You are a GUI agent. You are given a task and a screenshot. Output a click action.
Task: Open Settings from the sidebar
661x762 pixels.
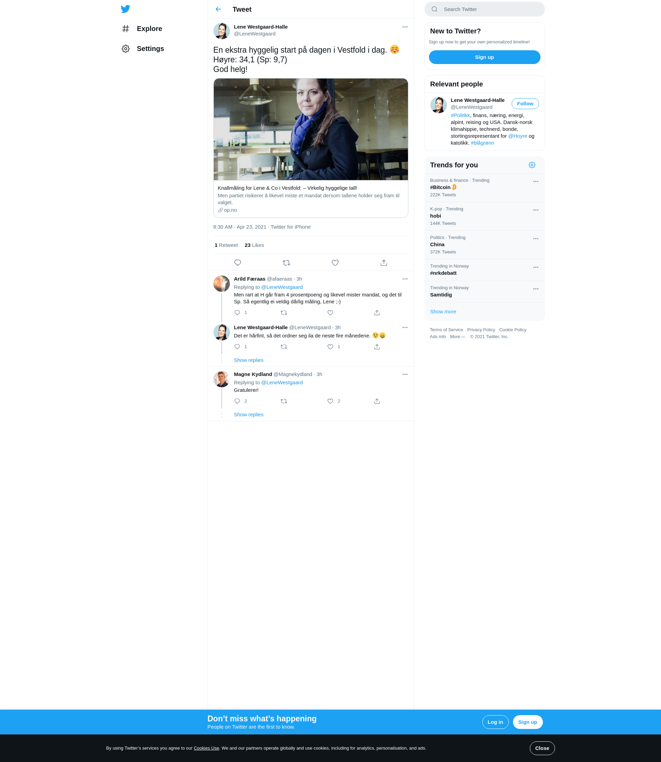pyautogui.click(x=143, y=49)
